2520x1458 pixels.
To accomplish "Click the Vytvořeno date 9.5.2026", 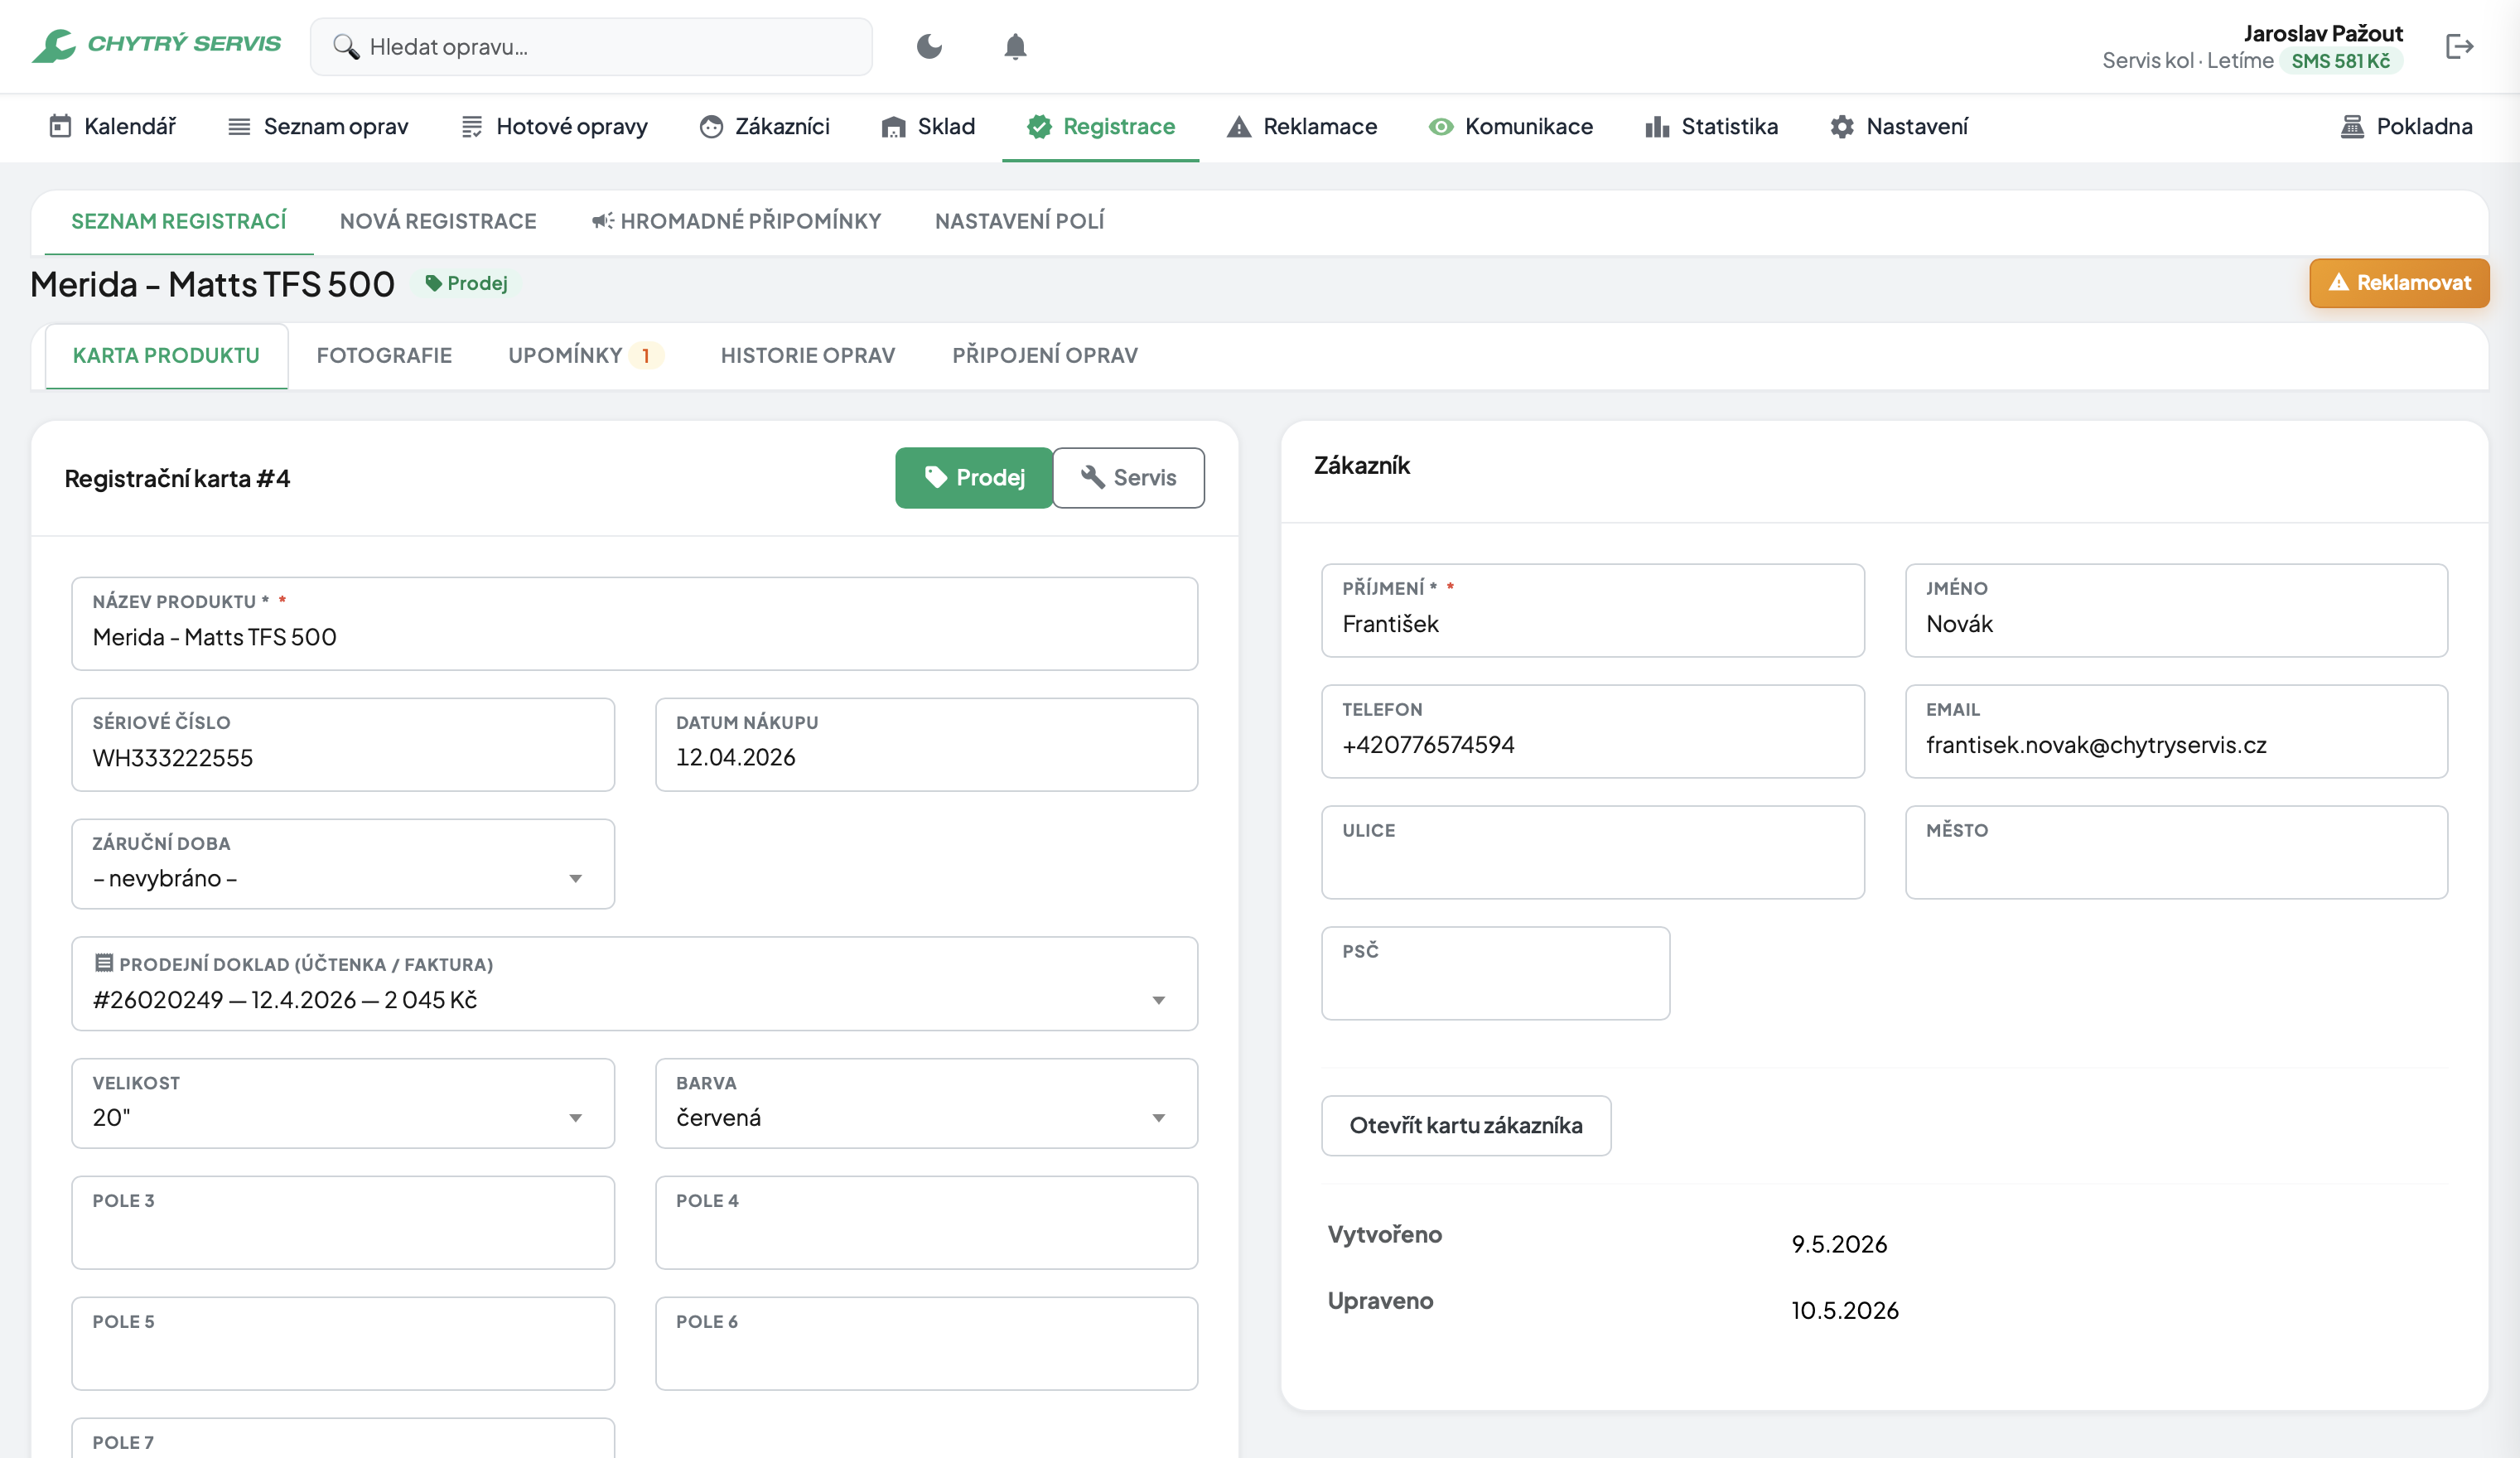I will 1840,1245.
